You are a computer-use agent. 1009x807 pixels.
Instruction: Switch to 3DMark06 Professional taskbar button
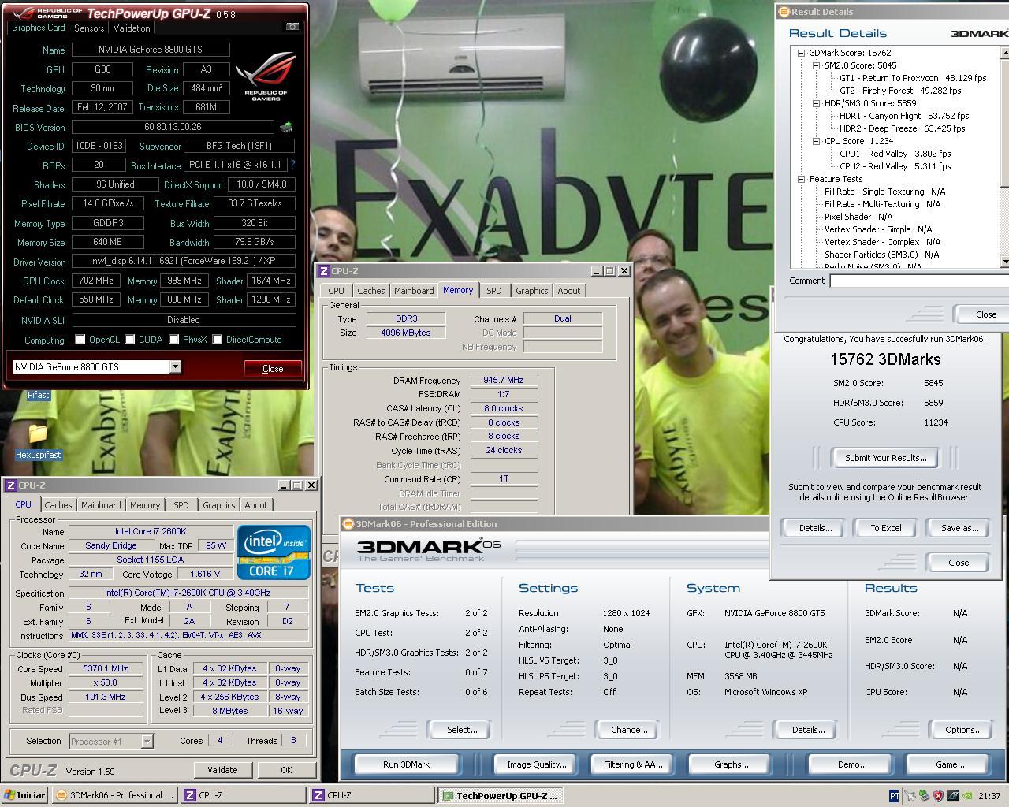(114, 795)
